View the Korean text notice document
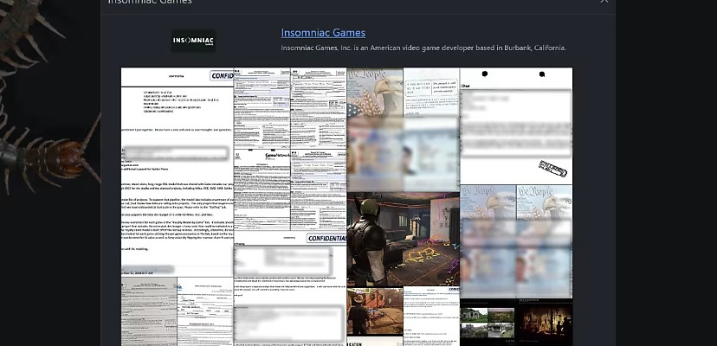The height and width of the screenshot is (346, 717). (x=431, y=92)
